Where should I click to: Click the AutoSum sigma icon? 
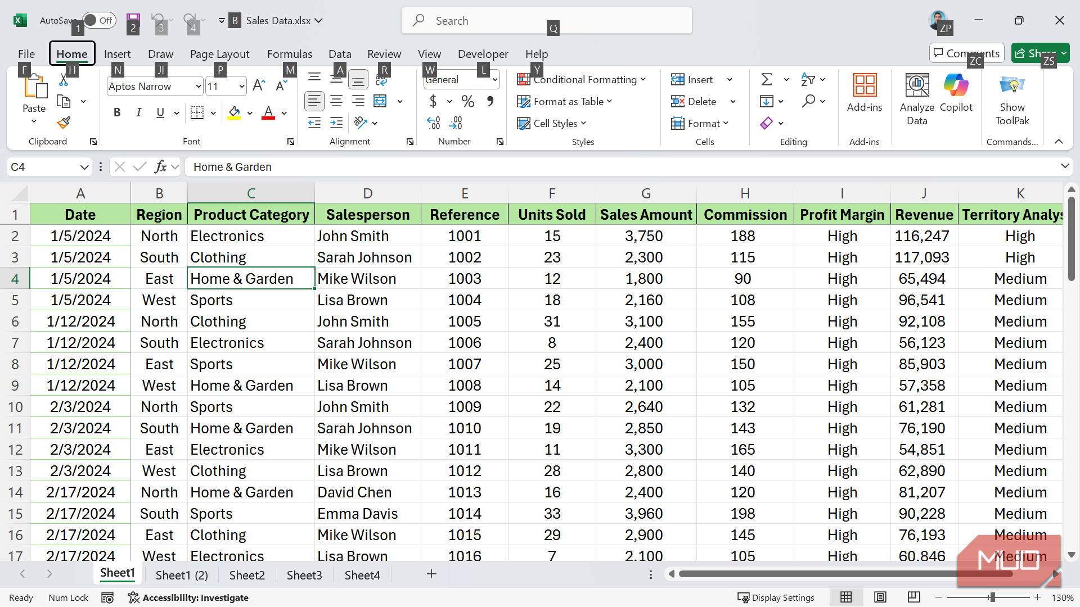[x=767, y=79]
